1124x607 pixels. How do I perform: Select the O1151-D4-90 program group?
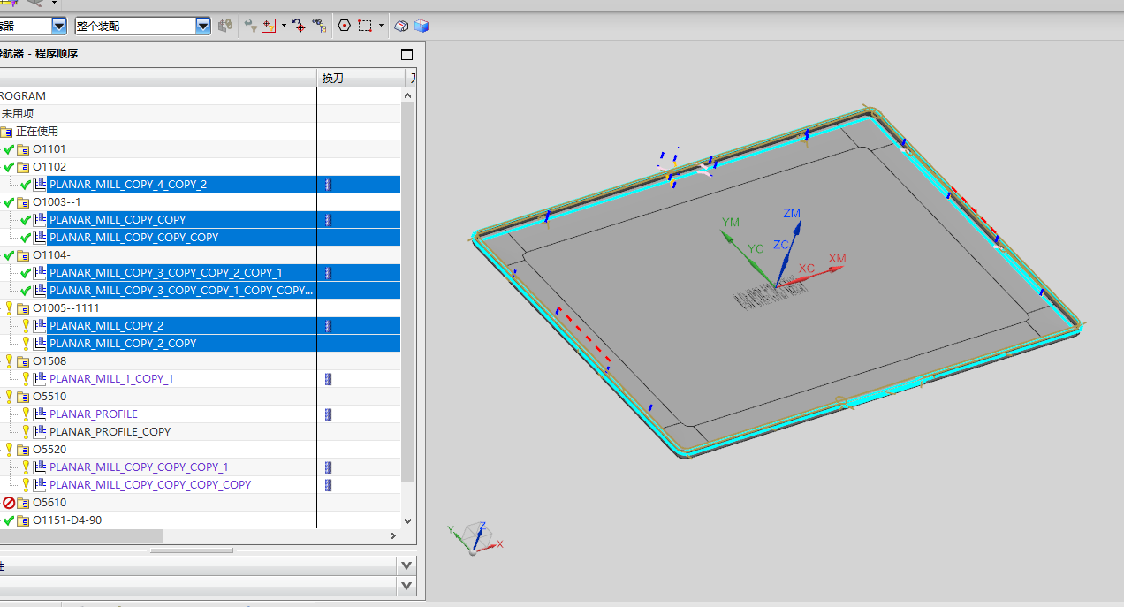67,520
